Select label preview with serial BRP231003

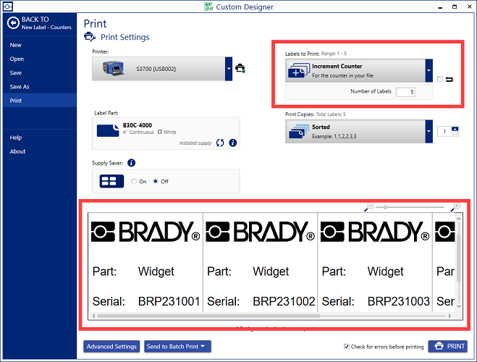tap(375, 262)
